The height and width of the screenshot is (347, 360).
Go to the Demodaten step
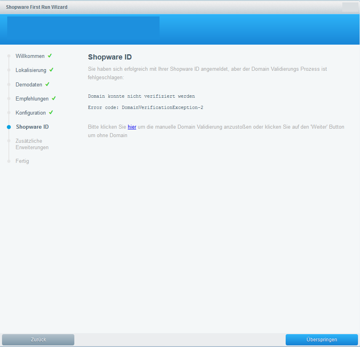tap(29, 84)
